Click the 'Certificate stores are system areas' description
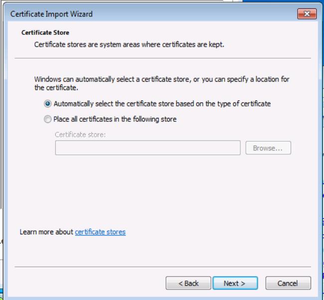Viewport: 324px width, 300px height. click(x=129, y=45)
